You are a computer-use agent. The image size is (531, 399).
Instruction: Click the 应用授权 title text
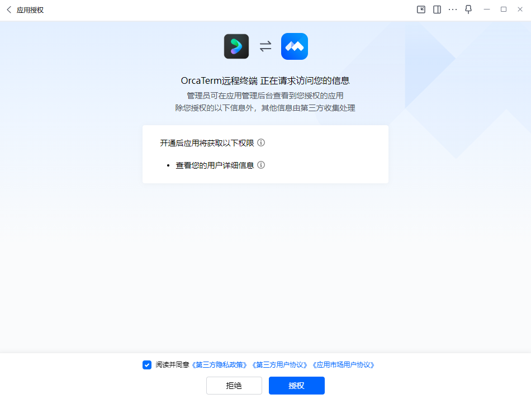[x=30, y=10]
